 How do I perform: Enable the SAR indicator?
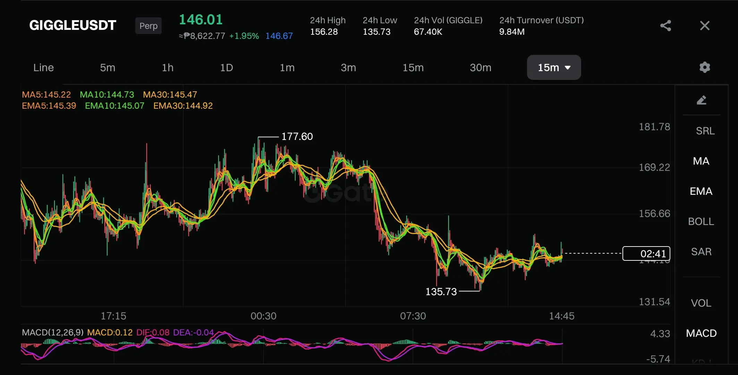click(x=701, y=252)
